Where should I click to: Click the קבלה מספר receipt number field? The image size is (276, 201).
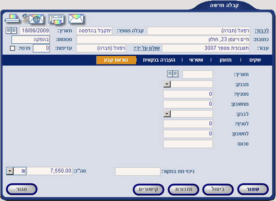(x=94, y=31)
